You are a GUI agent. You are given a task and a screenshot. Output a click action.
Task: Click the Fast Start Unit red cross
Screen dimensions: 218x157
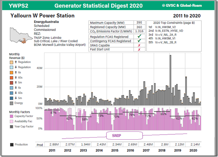point(139,50)
